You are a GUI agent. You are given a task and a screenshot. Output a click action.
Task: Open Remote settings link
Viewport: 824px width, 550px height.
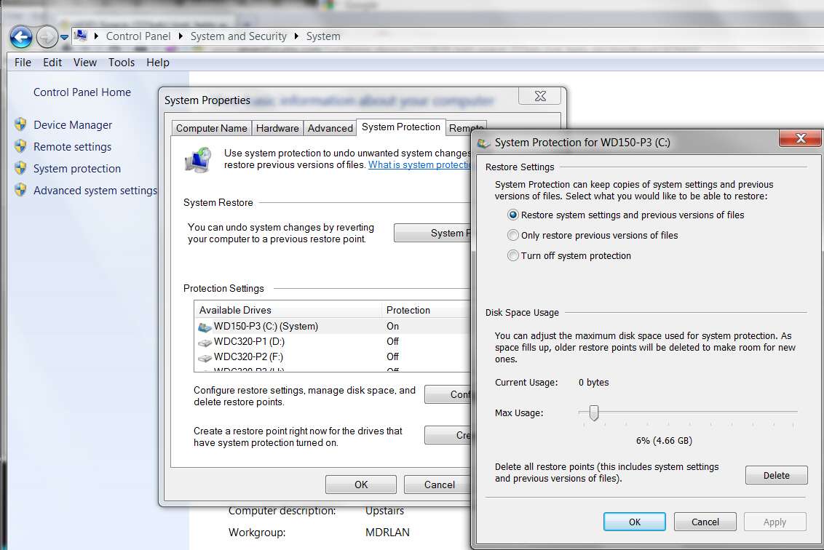[x=72, y=147]
